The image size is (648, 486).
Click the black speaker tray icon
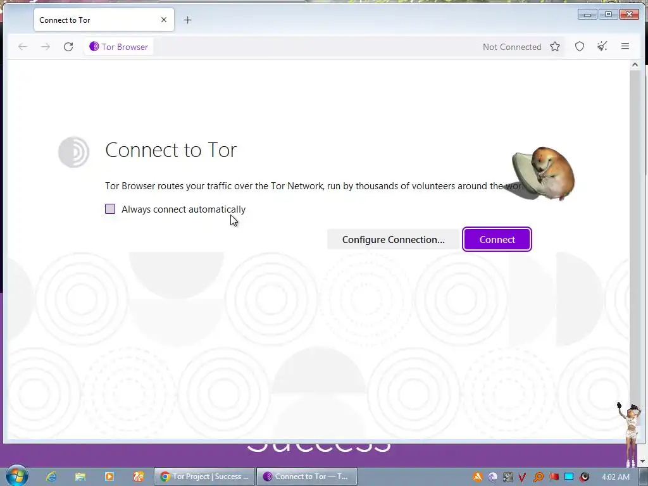(584, 477)
